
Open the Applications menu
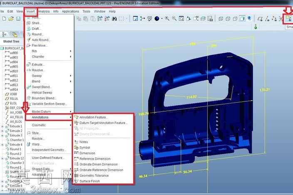click(70, 11)
